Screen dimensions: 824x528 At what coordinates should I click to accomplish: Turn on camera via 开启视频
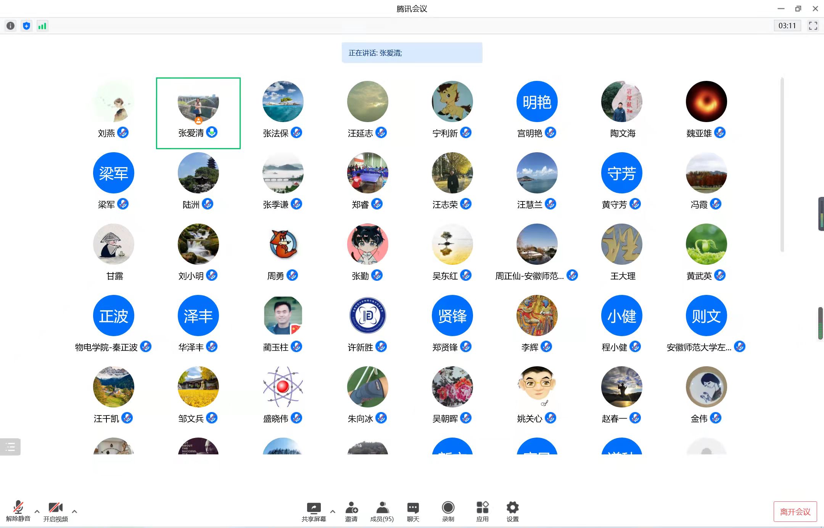pos(56,512)
